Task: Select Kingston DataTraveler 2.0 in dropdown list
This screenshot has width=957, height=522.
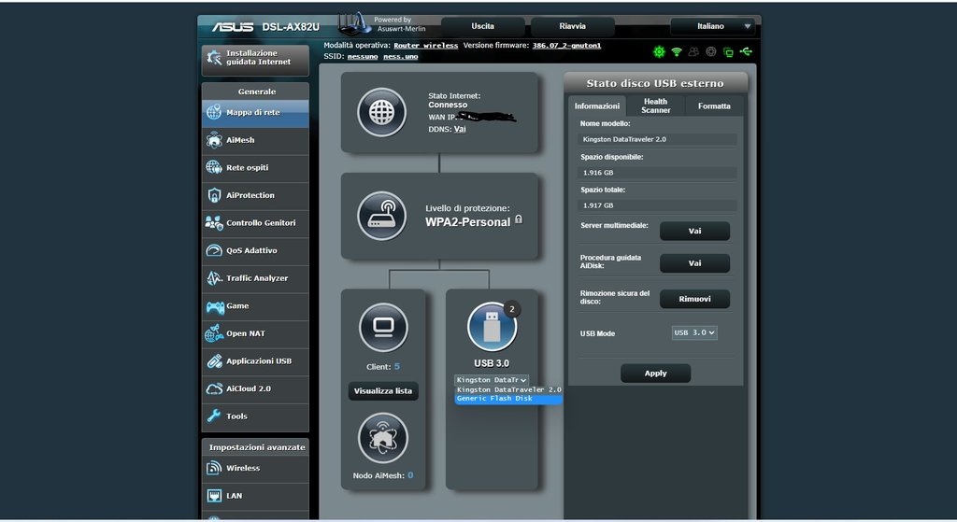Action: pyautogui.click(x=508, y=389)
